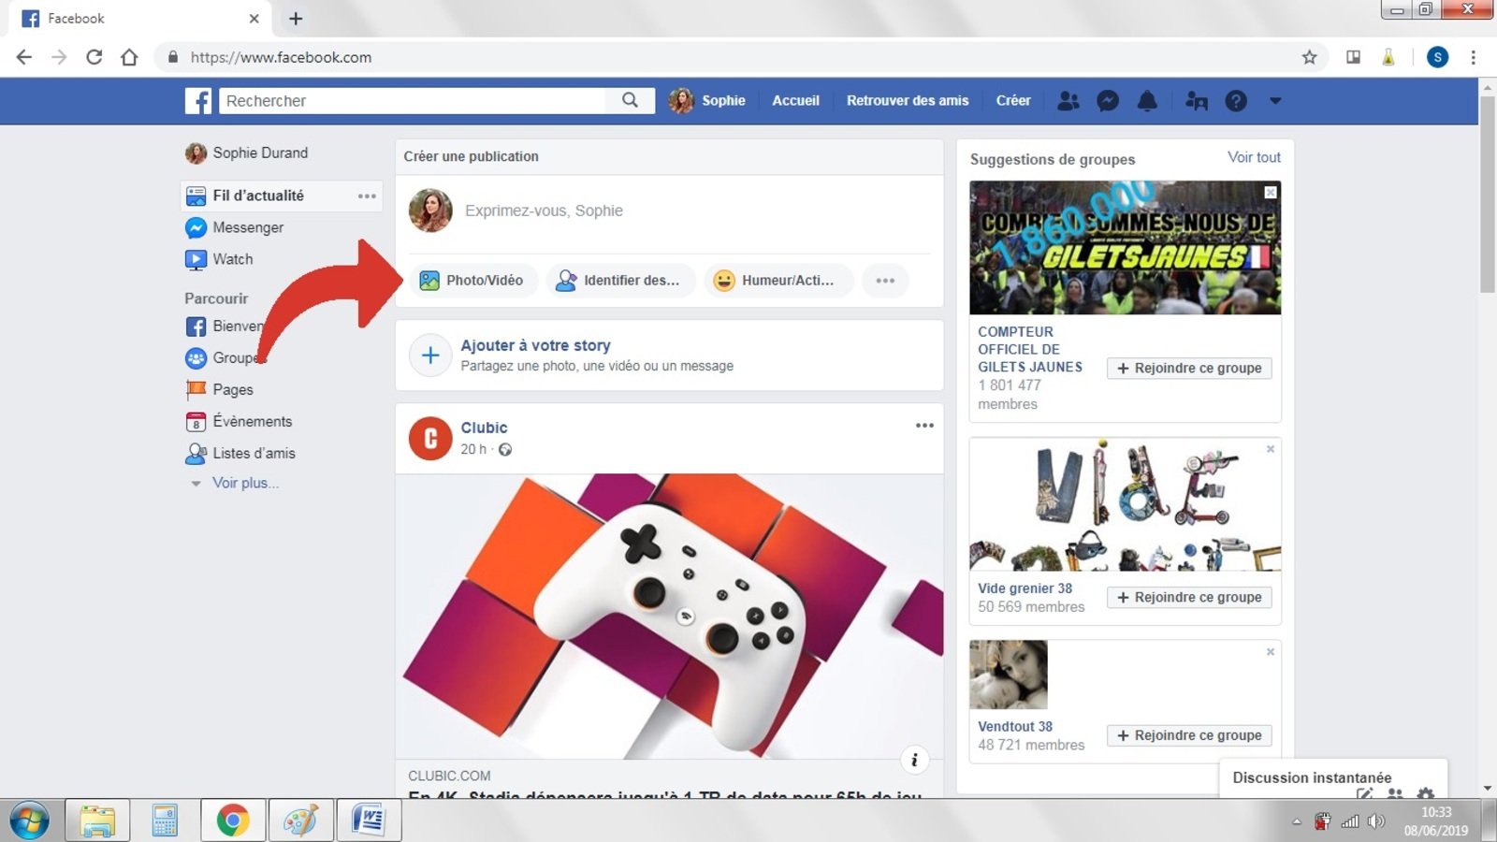Expand Voir plus in the sidebar
1497x842 pixels.
[245, 483]
